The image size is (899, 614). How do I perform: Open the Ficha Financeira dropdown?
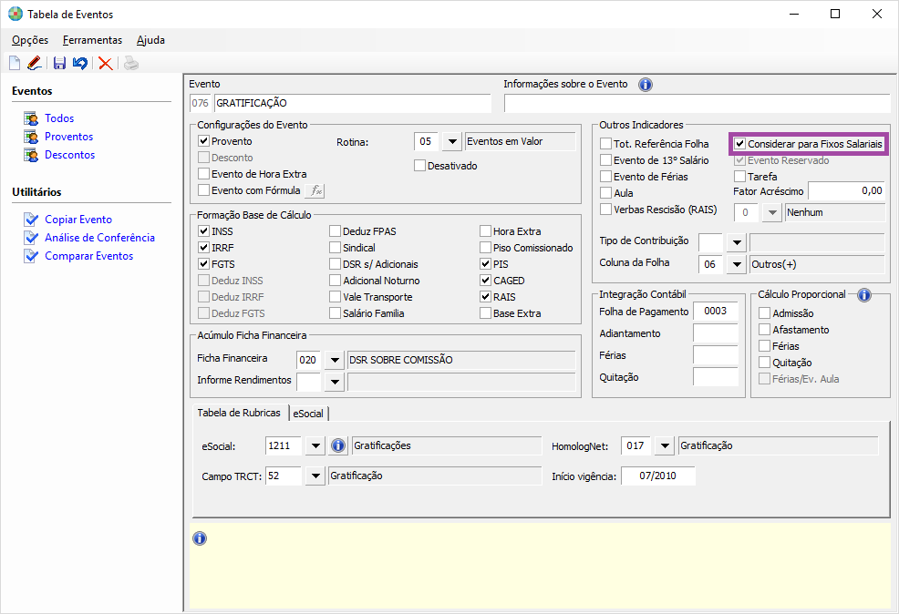[x=335, y=360]
